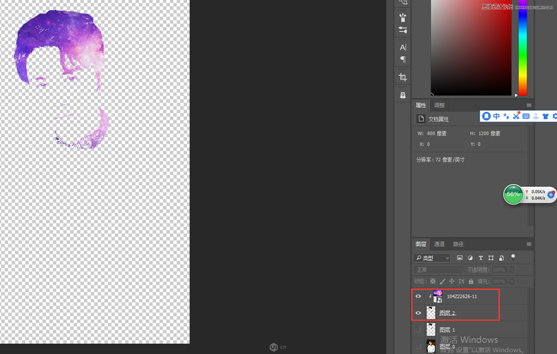
Task: Click the blue plus on speed widget
Action: coord(551,195)
